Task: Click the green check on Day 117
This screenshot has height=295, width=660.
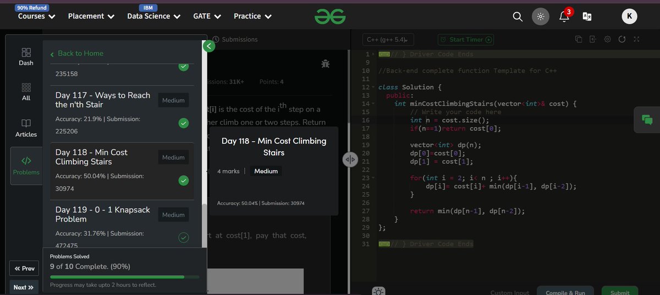Action: pyautogui.click(x=184, y=123)
